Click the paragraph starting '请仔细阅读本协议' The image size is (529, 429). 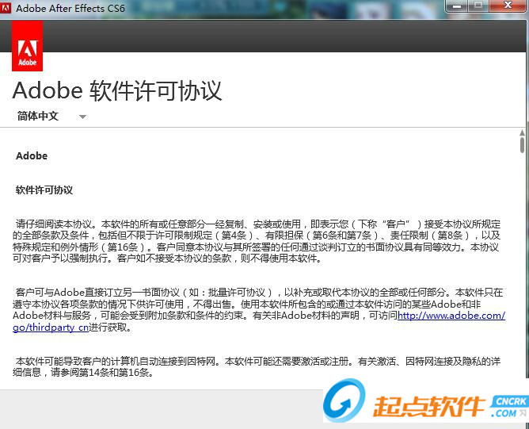tap(257, 241)
